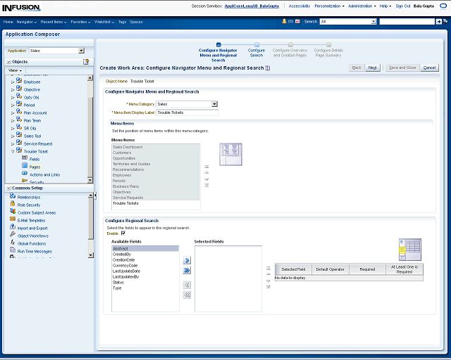
Task: Click the move selected field right arrow
Action: coord(187,260)
